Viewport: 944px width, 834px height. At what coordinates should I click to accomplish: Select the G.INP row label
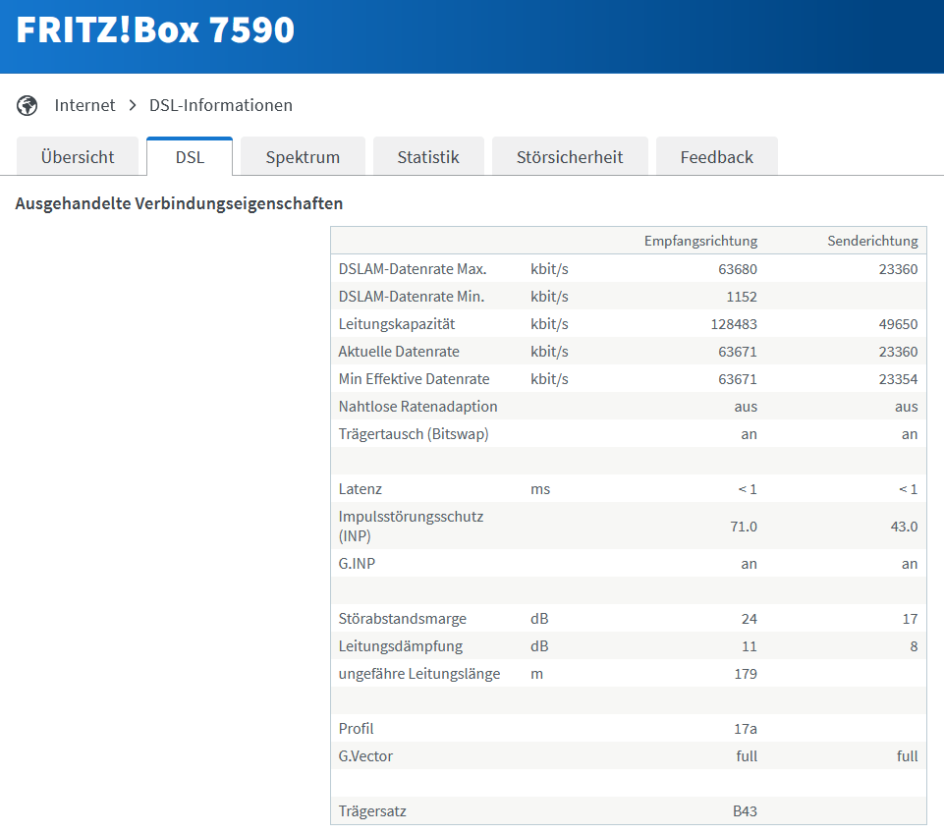[x=357, y=564]
